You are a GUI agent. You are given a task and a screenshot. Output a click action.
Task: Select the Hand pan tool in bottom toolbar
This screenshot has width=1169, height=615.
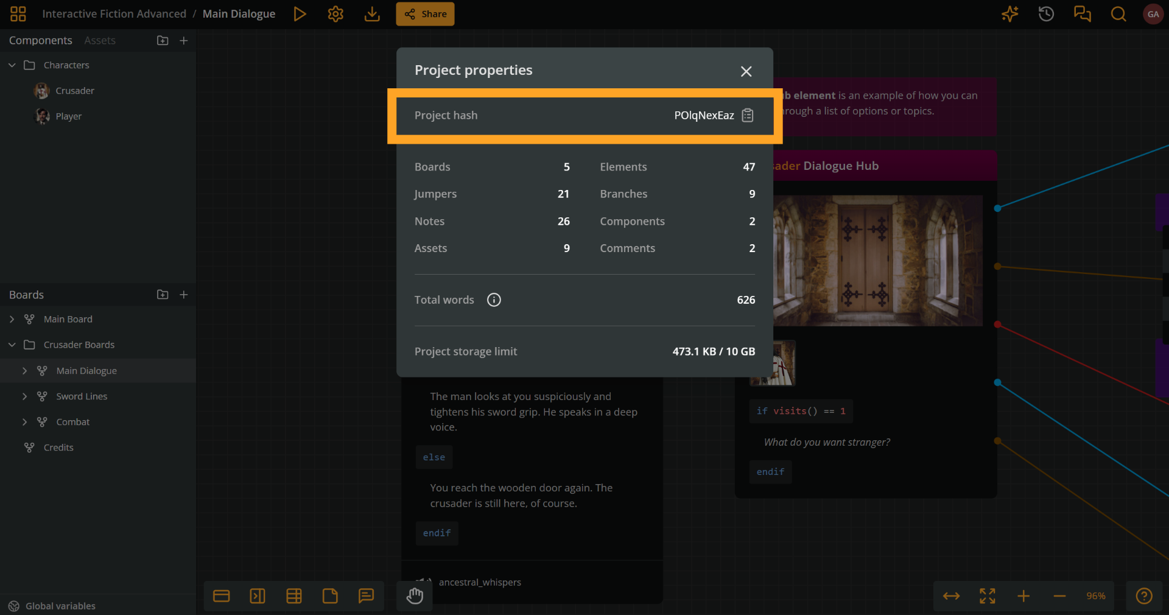415,596
